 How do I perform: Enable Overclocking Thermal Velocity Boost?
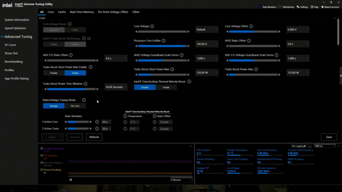166,87
